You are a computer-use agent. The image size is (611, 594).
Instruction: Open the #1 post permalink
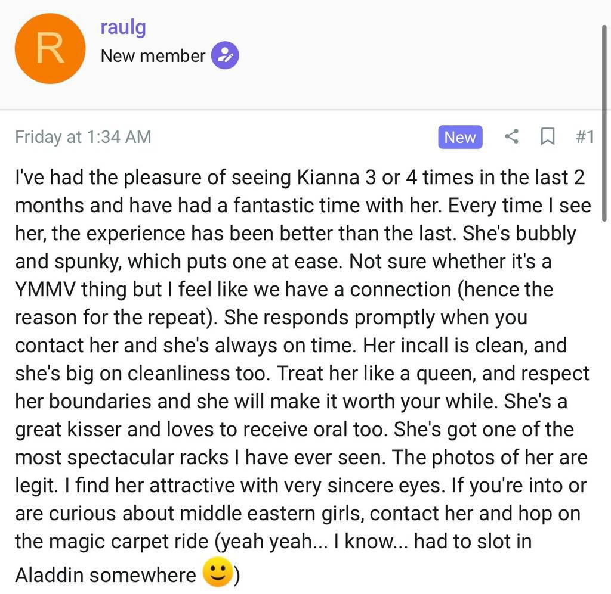pos(584,137)
